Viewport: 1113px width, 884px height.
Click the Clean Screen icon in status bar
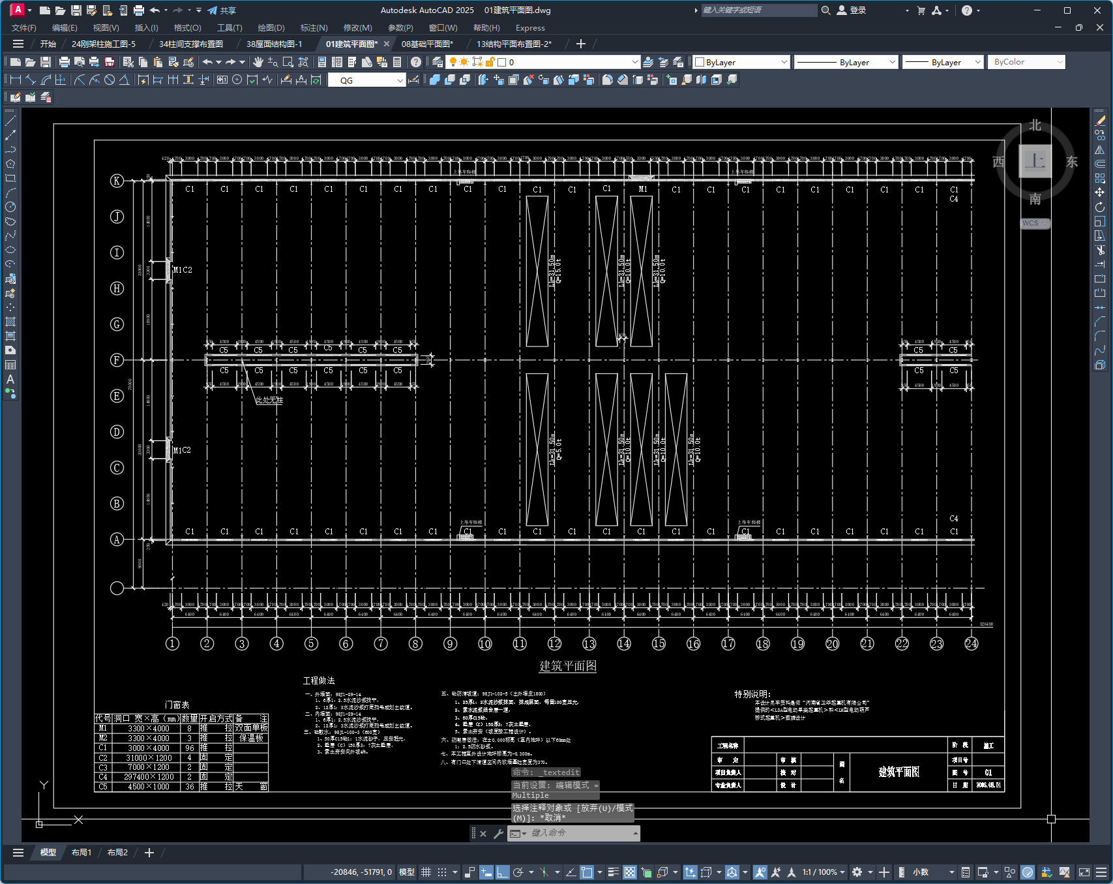click(1084, 872)
